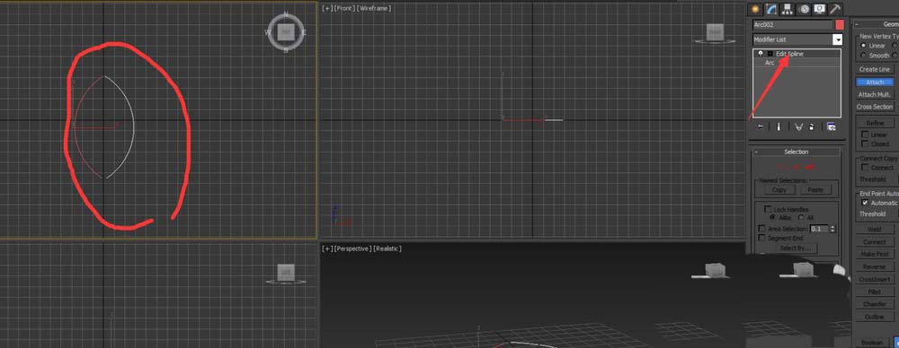The width and height of the screenshot is (899, 348).
Task: Click Make Unique icon below stack
Action: (x=798, y=126)
